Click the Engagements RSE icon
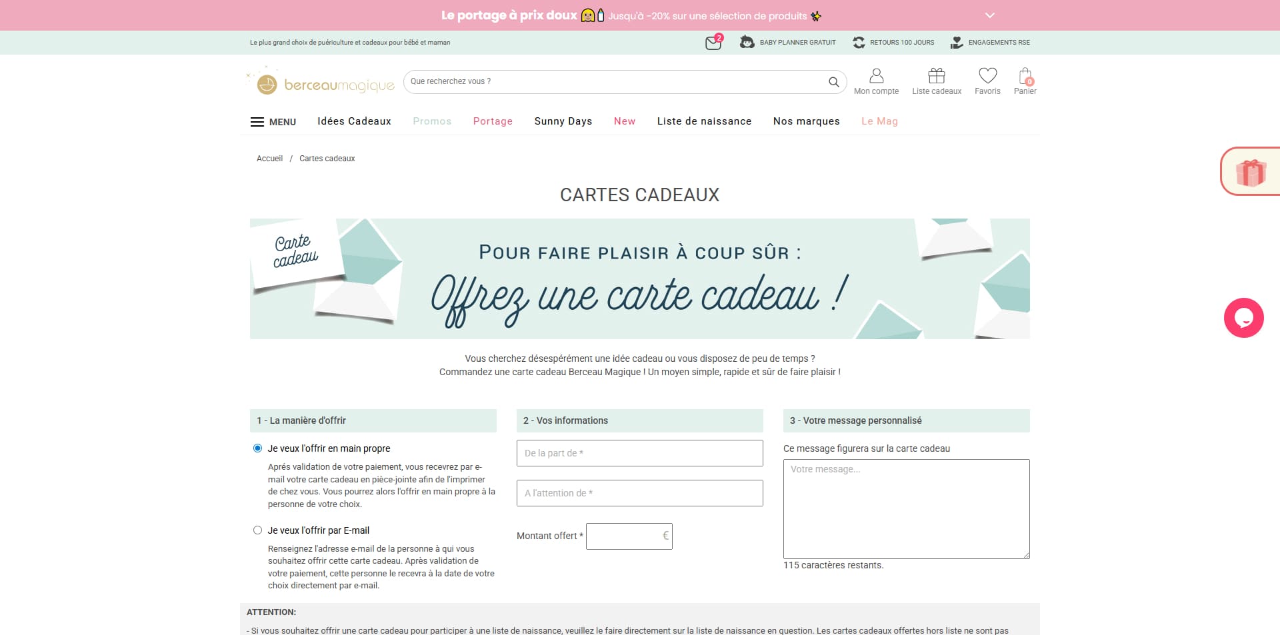 (x=957, y=42)
